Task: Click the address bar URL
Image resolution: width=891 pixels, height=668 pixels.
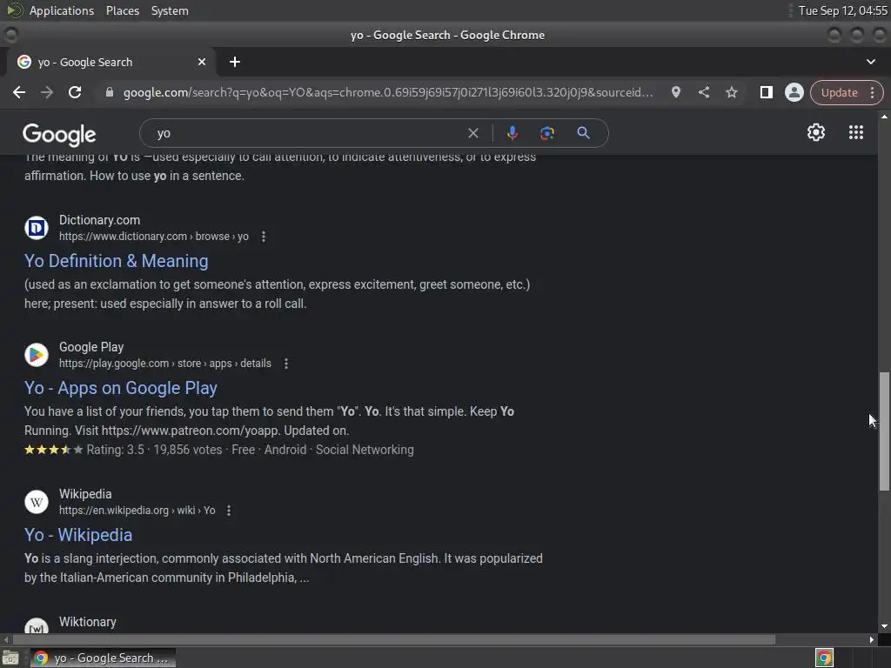Action: [388, 92]
